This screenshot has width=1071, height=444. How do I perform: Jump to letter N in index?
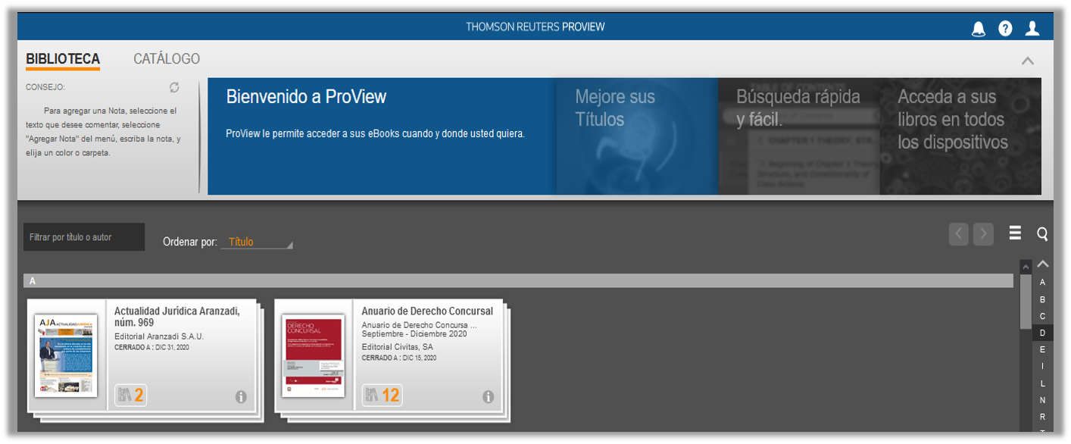[x=1042, y=400]
